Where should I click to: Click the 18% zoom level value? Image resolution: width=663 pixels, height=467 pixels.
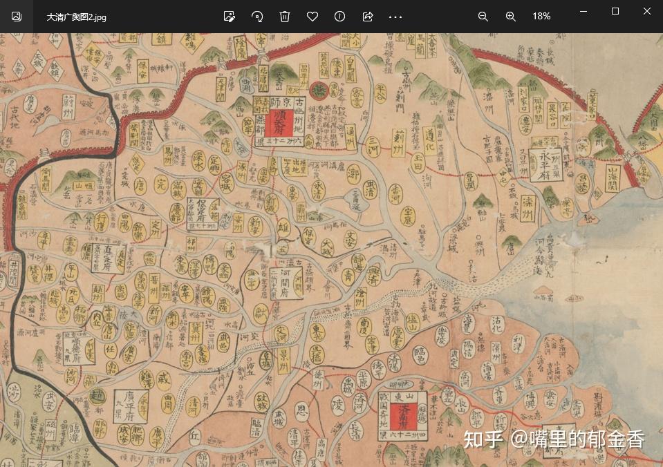point(541,17)
